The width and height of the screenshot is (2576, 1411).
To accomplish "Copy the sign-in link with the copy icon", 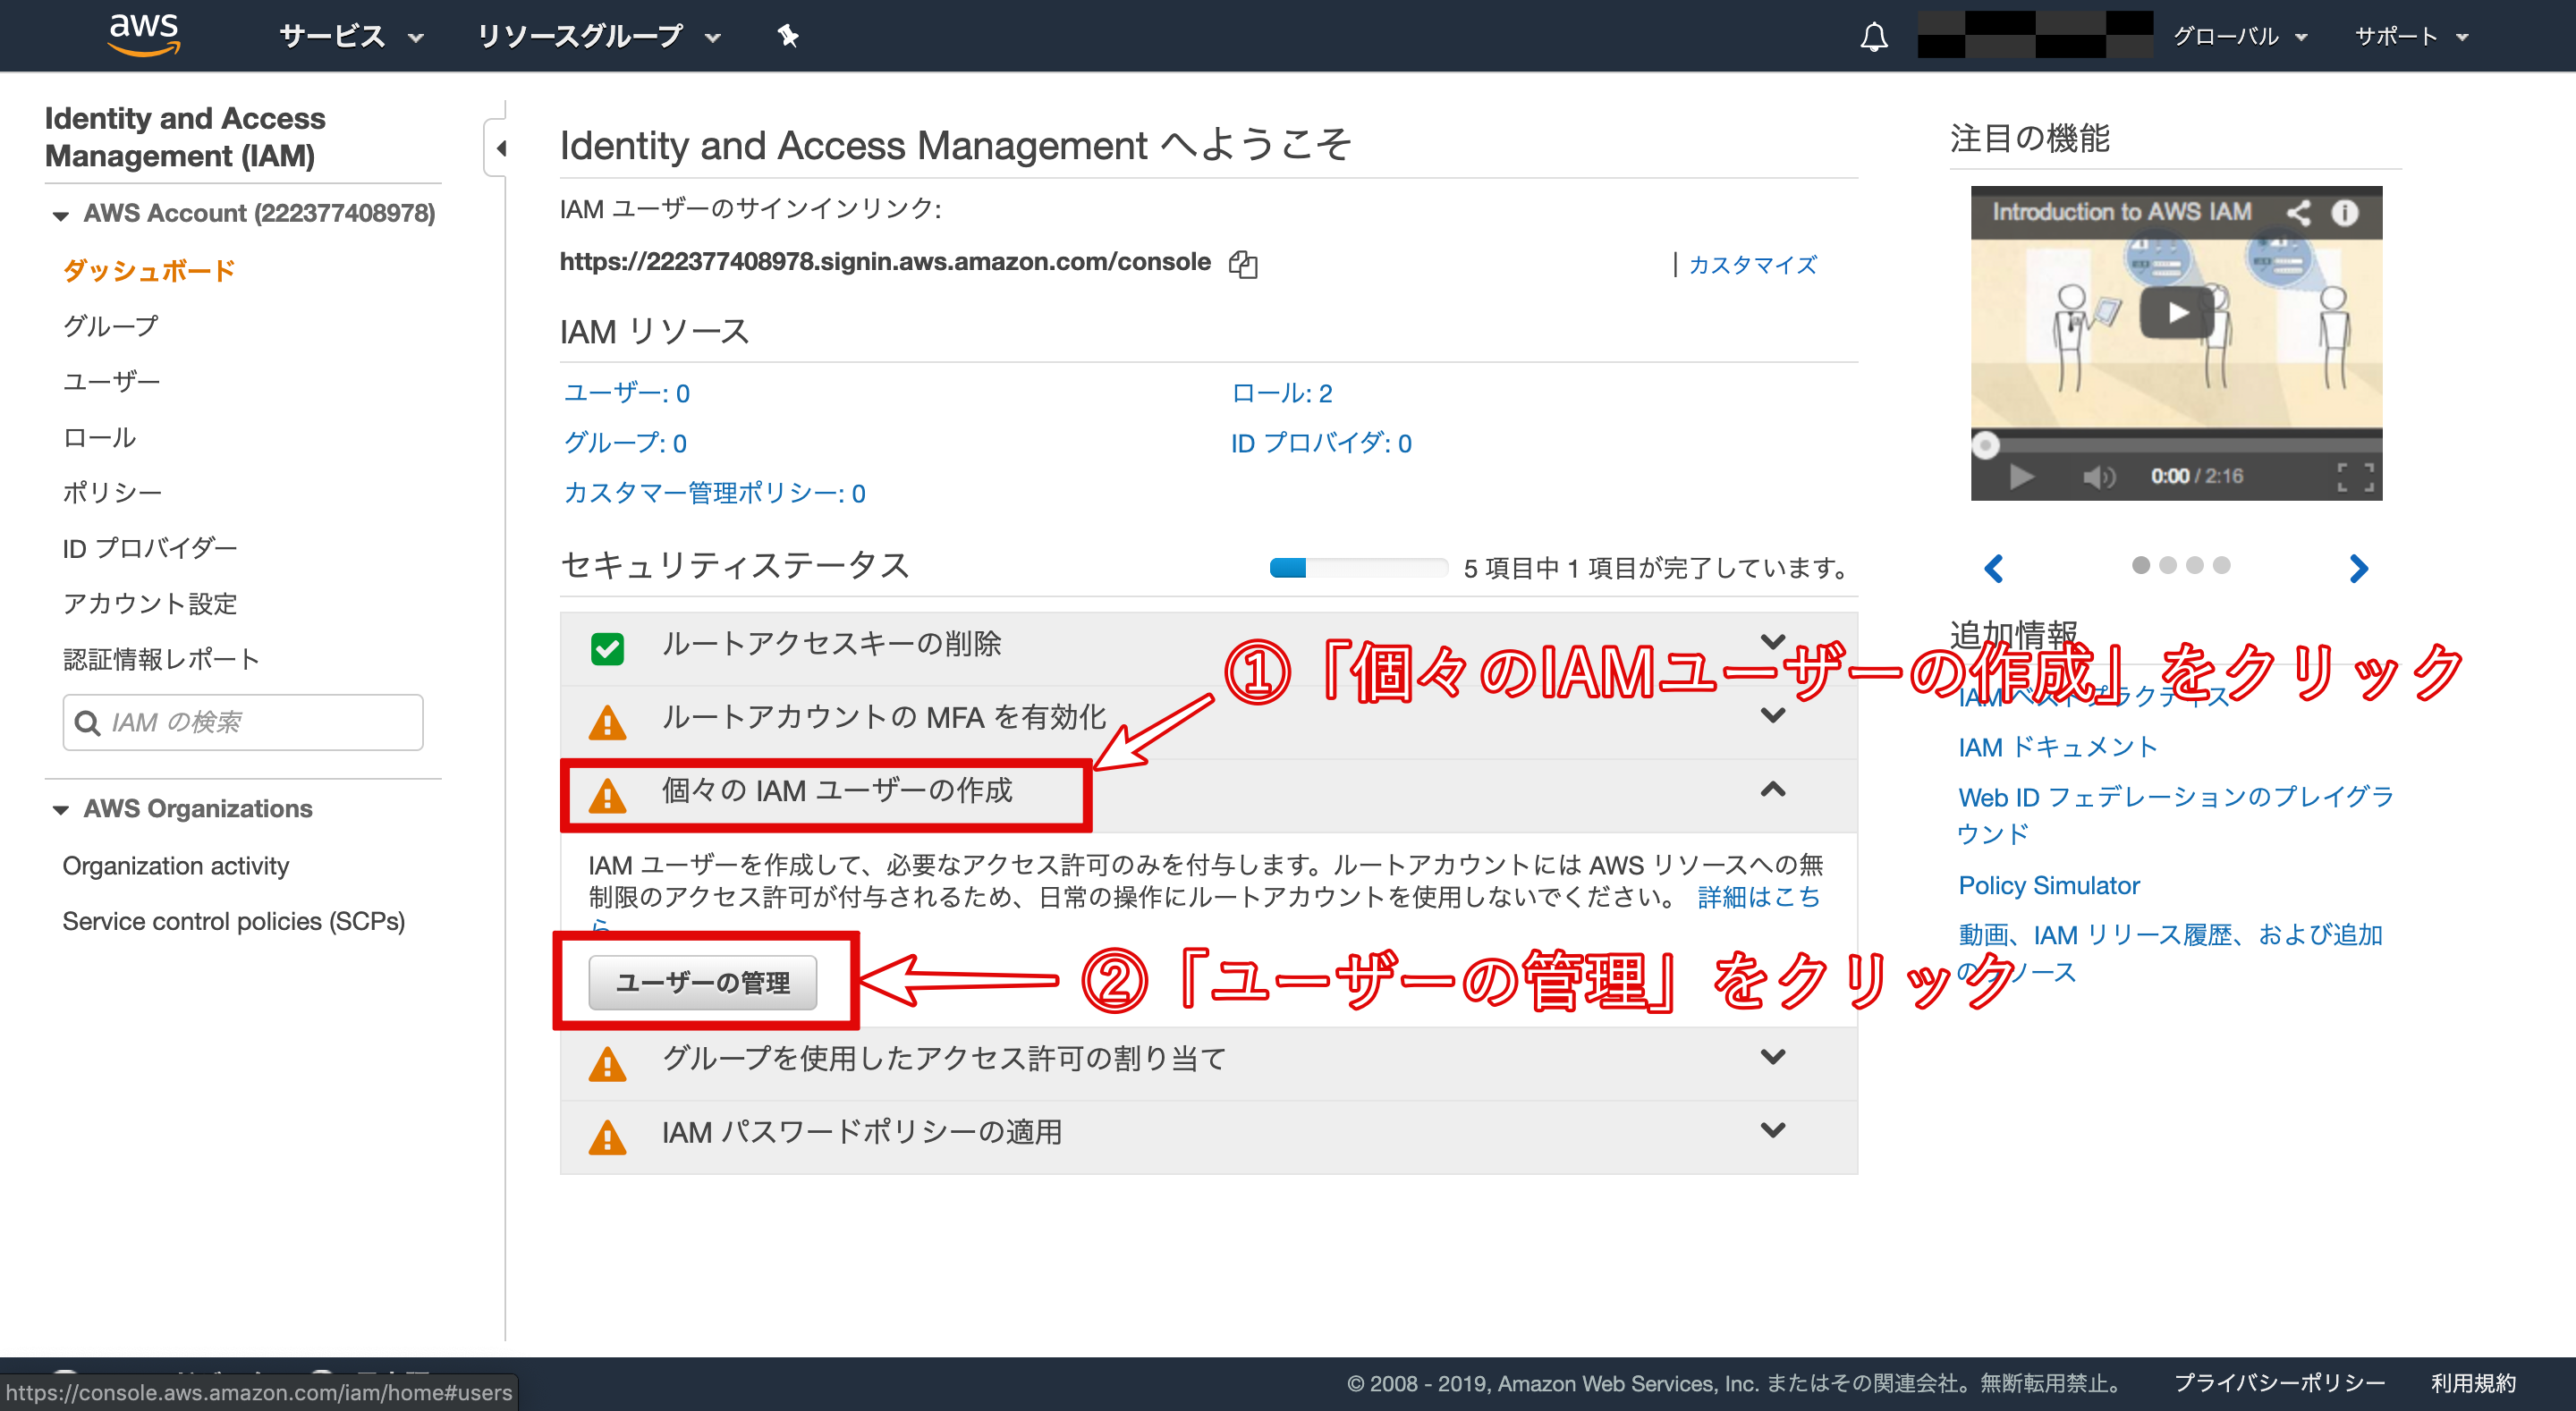I will coord(1243,264).
